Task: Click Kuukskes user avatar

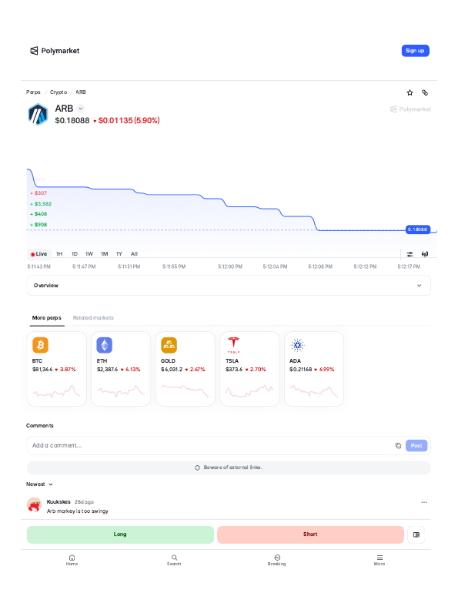Action: (35, 505)
